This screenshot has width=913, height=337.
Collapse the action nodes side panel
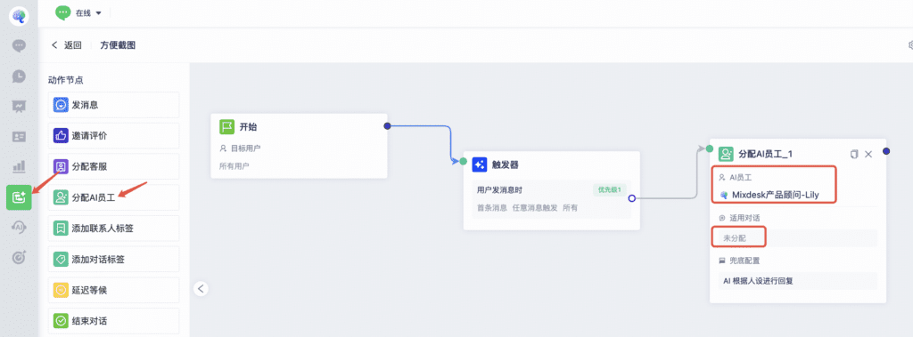pyautogui.click(x=201, y=288)
